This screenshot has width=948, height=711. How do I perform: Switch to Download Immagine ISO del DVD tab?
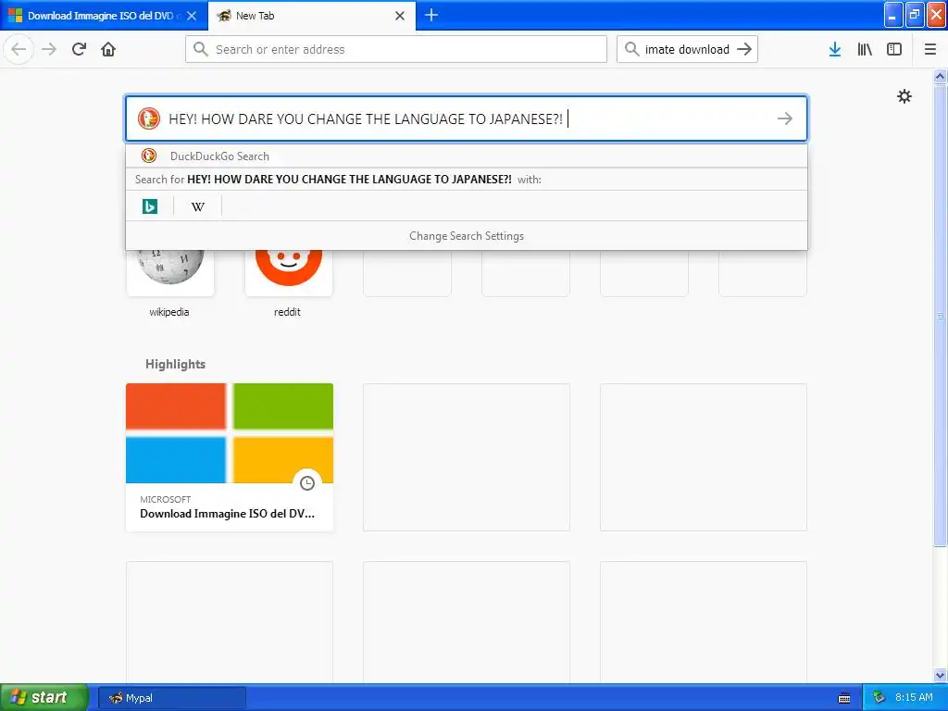(102, 16)
